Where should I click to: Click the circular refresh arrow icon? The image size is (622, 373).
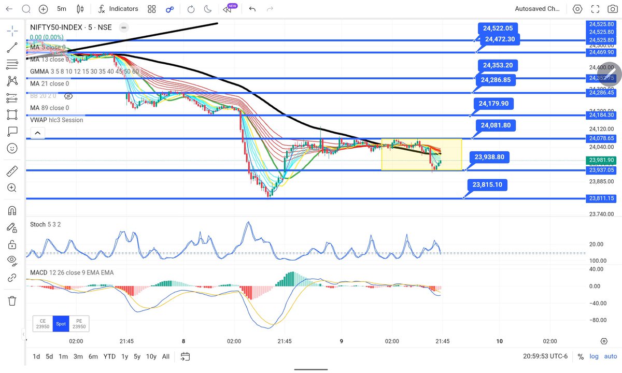[191, 9]
